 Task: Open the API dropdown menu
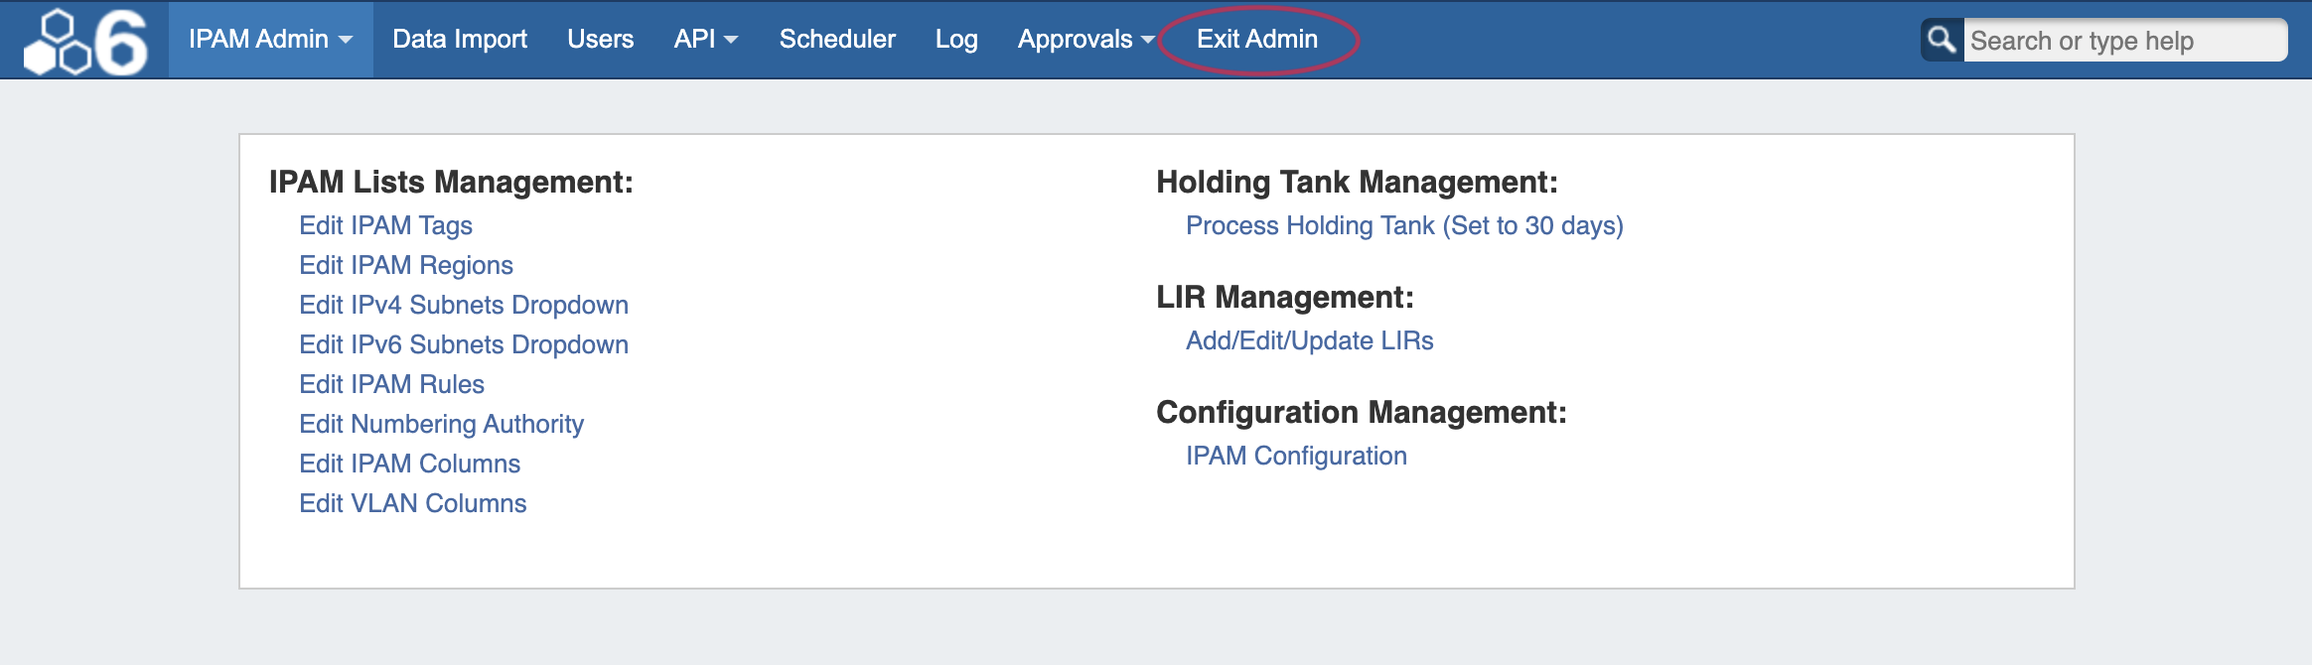point(705,40)
